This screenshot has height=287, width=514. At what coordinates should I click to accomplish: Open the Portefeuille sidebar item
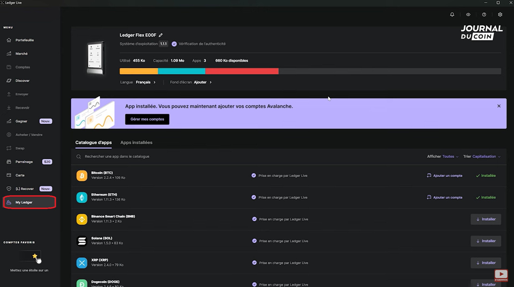(x=24, y=40)
